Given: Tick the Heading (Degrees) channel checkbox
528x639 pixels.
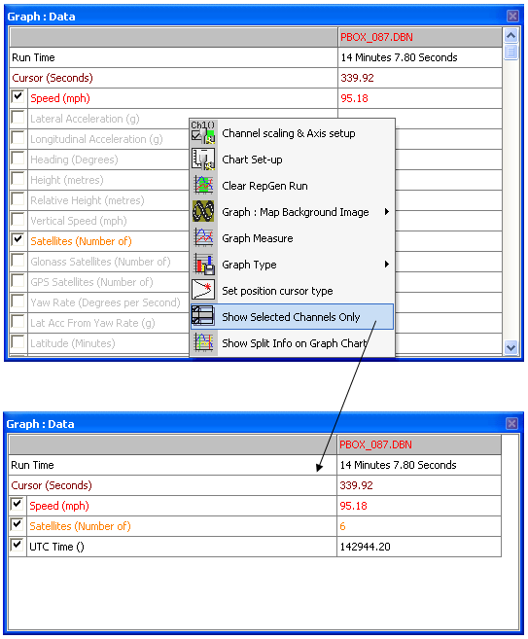Looking at the screenshot, I should (x=18, y=159).
